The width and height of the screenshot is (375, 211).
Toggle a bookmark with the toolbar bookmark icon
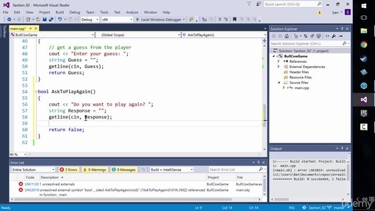coord(234,19)
